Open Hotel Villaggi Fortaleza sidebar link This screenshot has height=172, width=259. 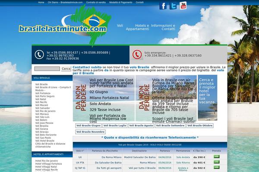(x=48, y=164)
